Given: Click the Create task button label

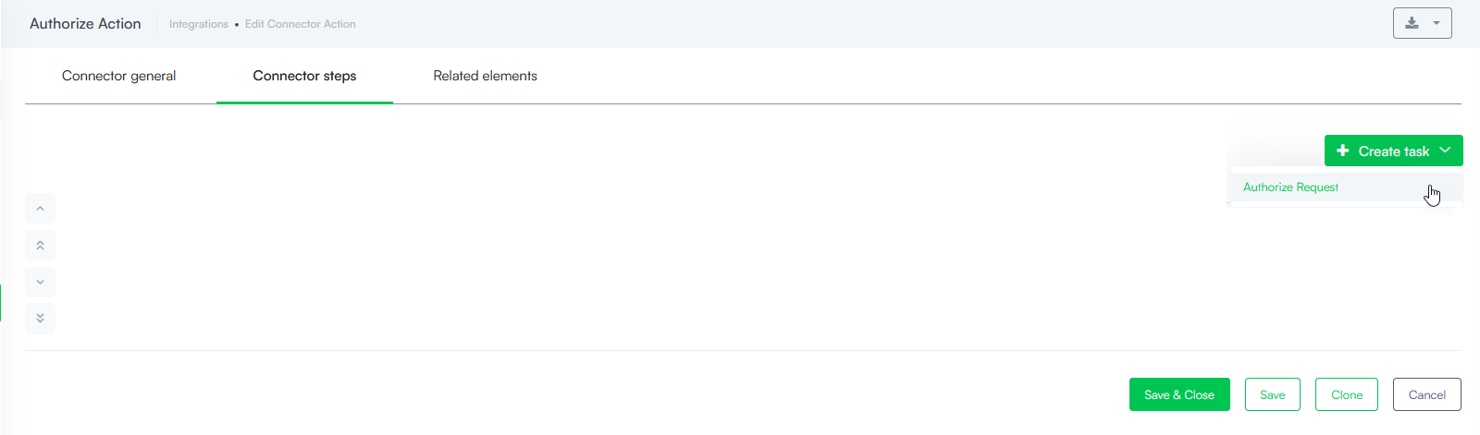Looking at the screenshot, I should coord(1394,151).
